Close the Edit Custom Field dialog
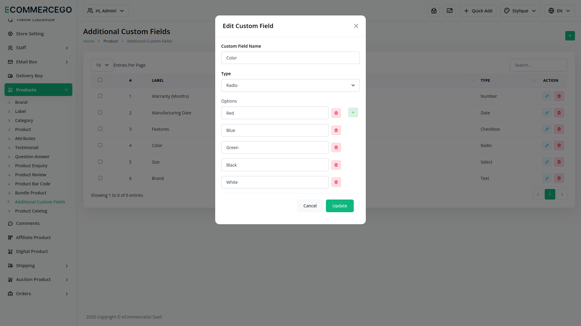Image resolution: width=581 pixels, height=326 pixels. click(x=356, y=26)
